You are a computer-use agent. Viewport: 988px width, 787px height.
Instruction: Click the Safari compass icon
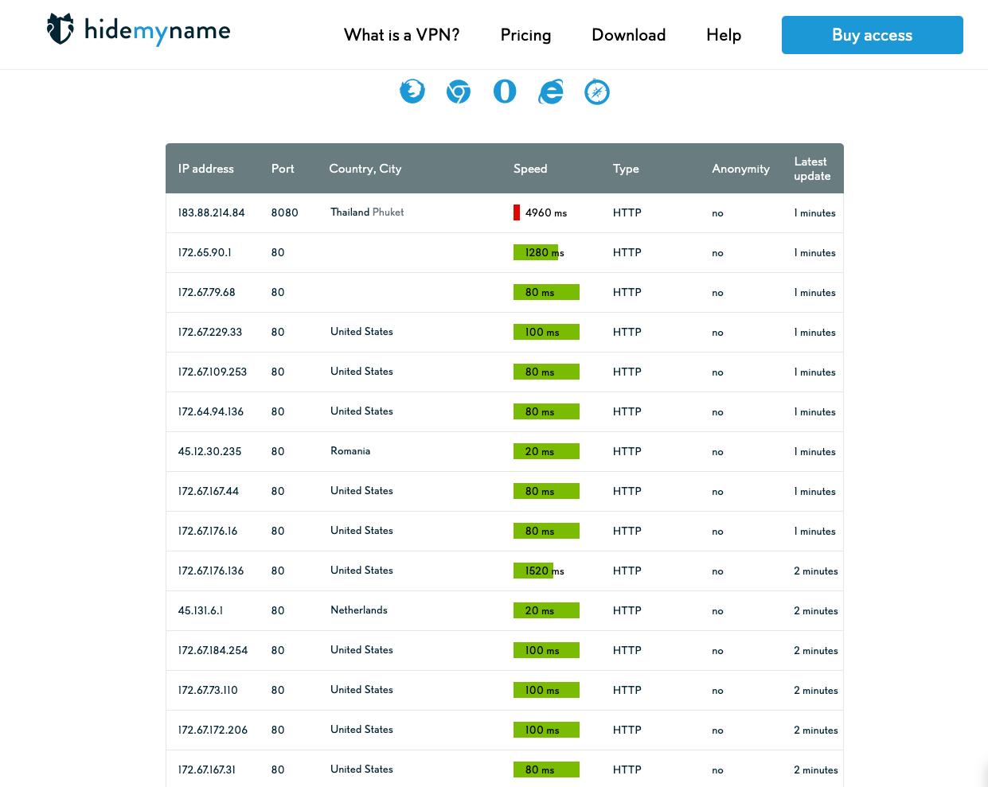tap(597, 92)
